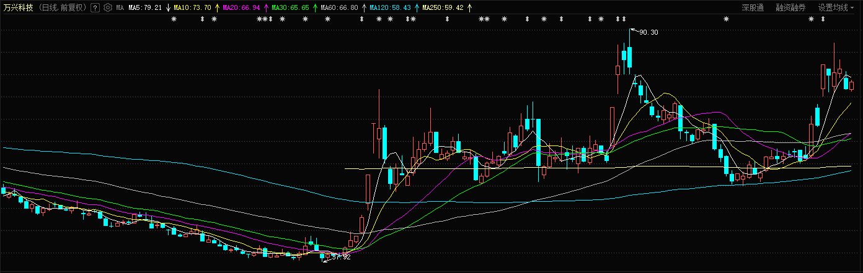The width and height of the screenshot is (863, 273).
Task: Click the green up arrow after MA30:65.65
Action: coord(314,8)
